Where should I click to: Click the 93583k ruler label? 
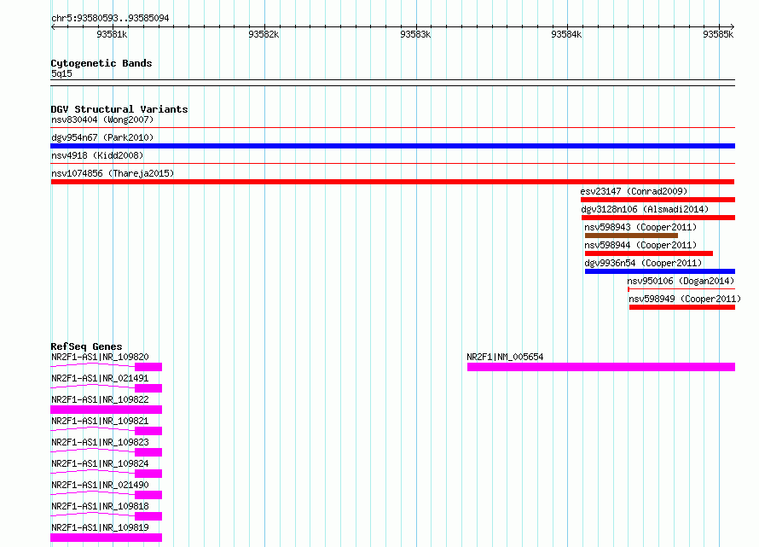[415, 34]
